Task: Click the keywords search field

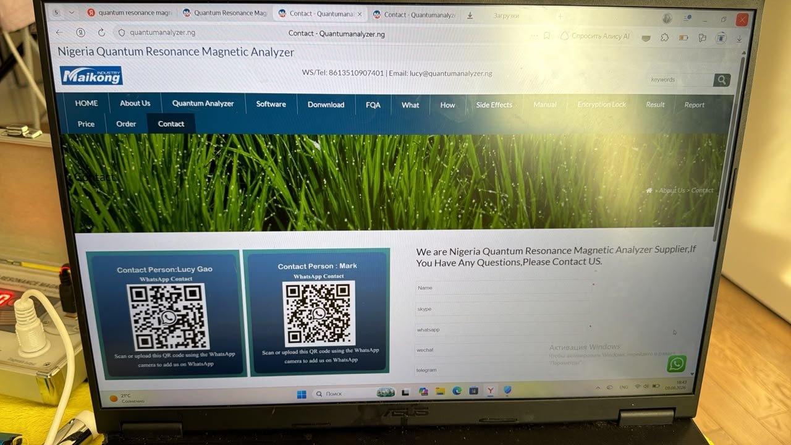Action: click(x=680, y=80)
